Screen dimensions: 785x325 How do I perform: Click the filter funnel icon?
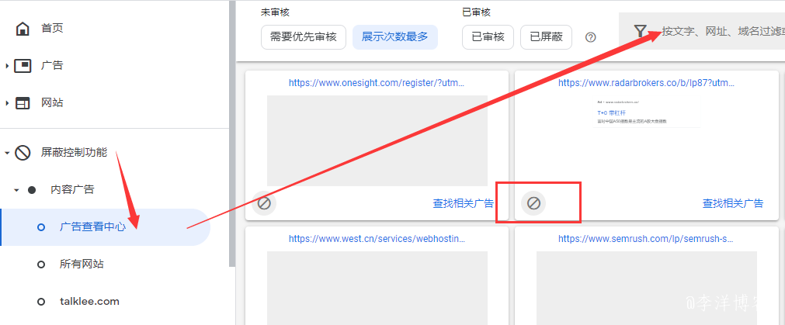641,32
